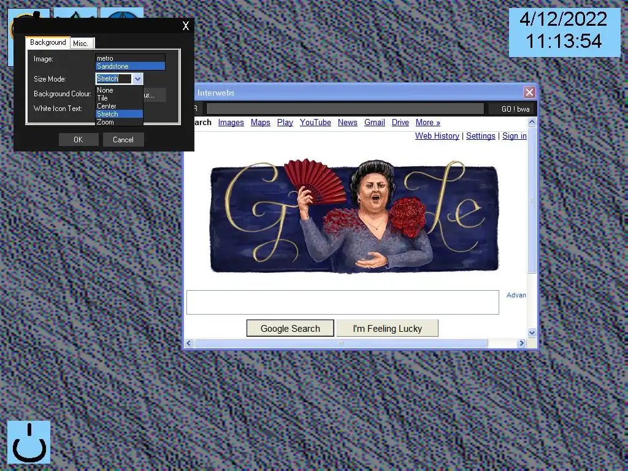
Task: Close the Interwebs browser window
Action: (x=529, y=93)
